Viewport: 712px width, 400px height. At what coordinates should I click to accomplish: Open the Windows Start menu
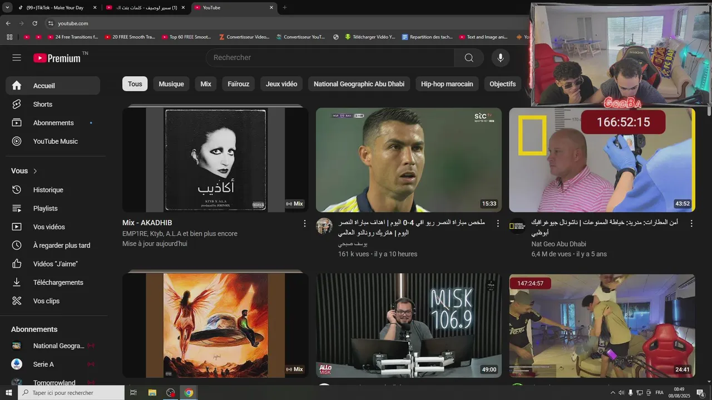click(9, 393)
